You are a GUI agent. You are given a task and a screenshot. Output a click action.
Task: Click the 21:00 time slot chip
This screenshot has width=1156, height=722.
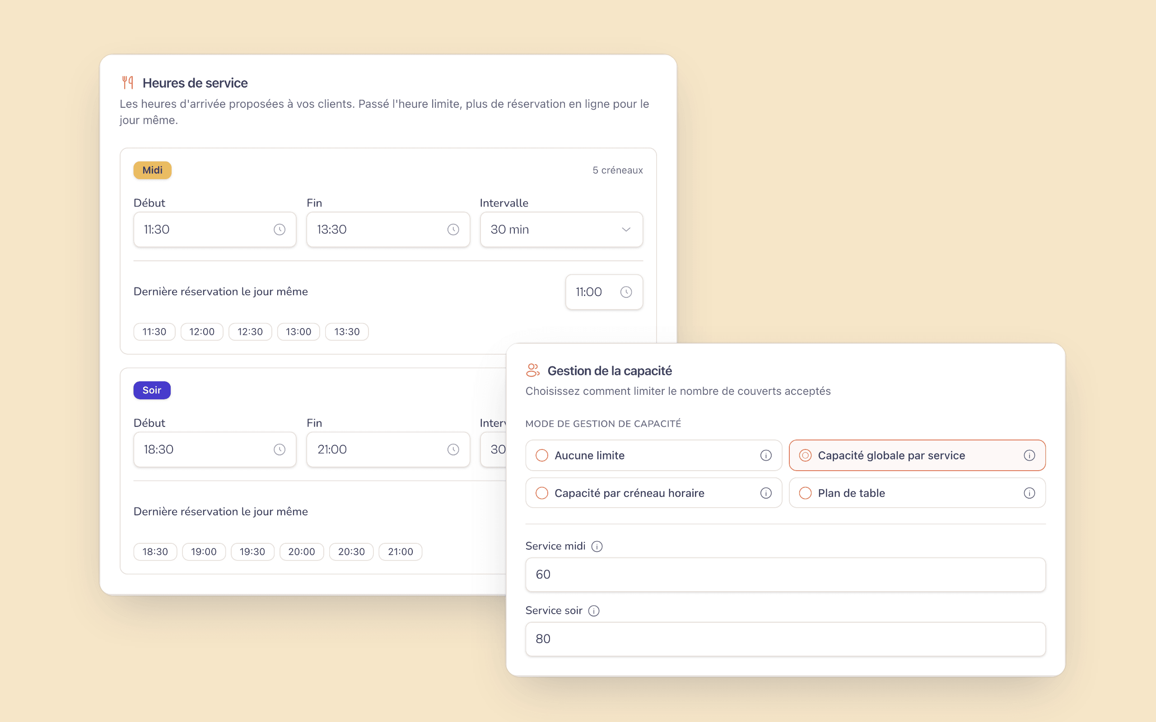coord(400,551)
